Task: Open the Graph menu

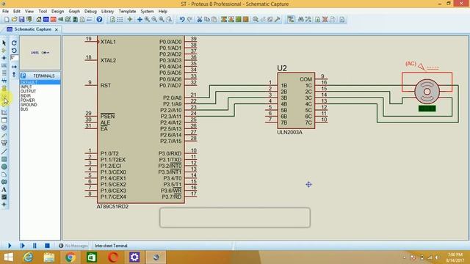Action: [x=74, y=11]
